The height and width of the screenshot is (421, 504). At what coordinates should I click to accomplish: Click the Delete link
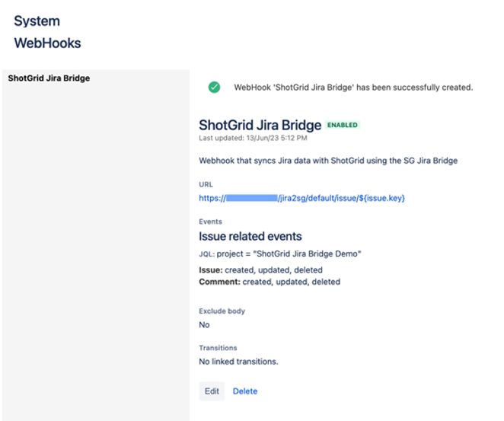245,391
